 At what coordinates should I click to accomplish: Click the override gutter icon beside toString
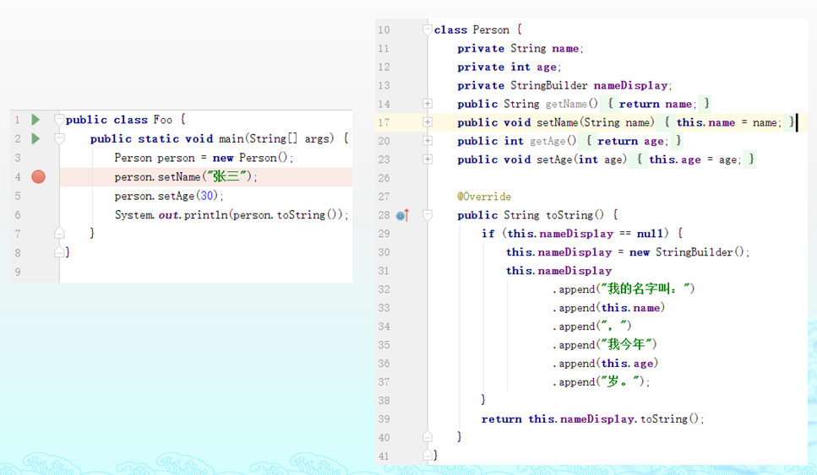402,215
